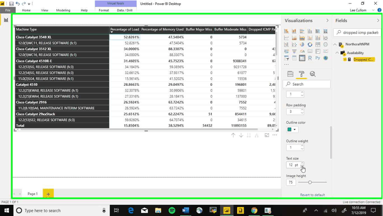Select the Table visual

point(294,58)
